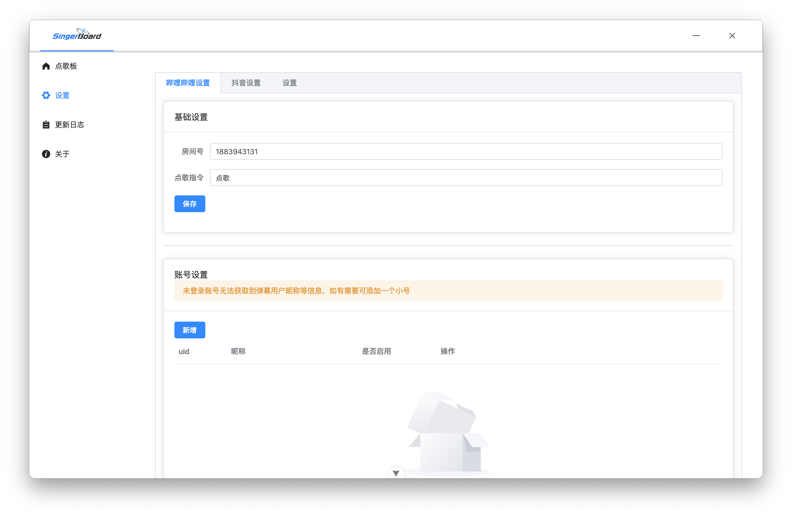792x517 pixels.
Task: Switch to the 哔哩哔哩设置 tab
Action: tap(188, 83)
